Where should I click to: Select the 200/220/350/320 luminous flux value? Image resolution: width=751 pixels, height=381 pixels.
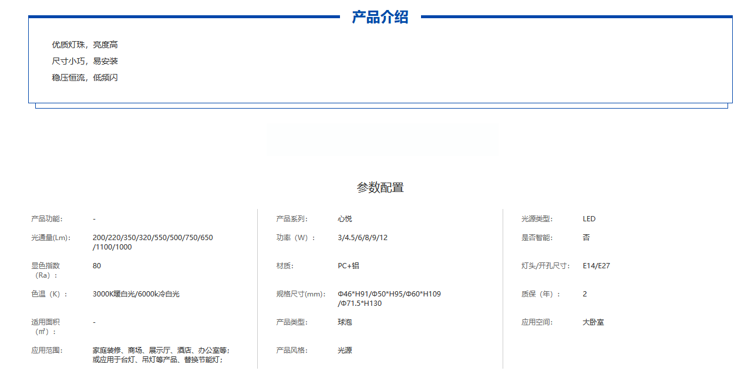point(153,242)
